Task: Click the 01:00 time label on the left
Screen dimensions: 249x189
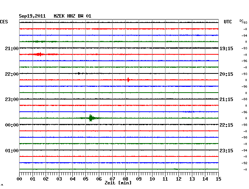Action: coord(12,151)
